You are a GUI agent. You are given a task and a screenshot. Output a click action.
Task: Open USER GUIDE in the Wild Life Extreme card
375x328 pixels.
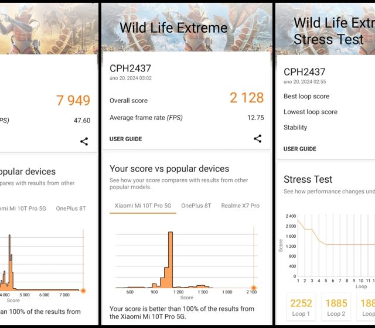coord(125,139)
